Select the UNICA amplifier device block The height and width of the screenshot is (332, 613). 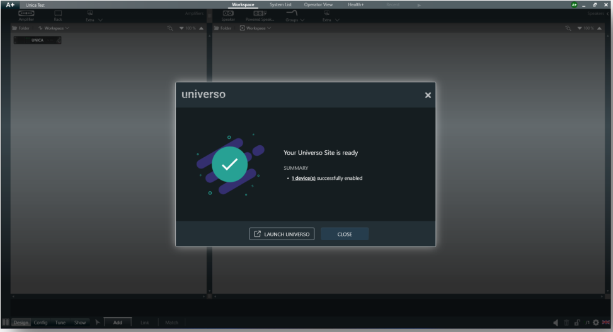pyautogui.click(x=38, y=40)
